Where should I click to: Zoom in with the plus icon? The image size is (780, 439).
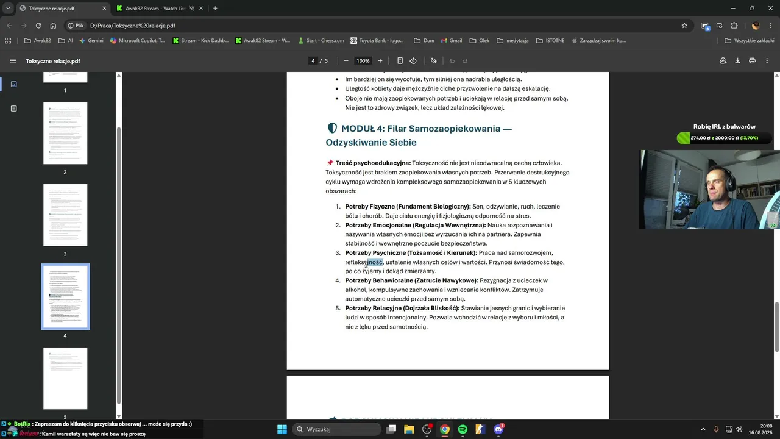380,61
